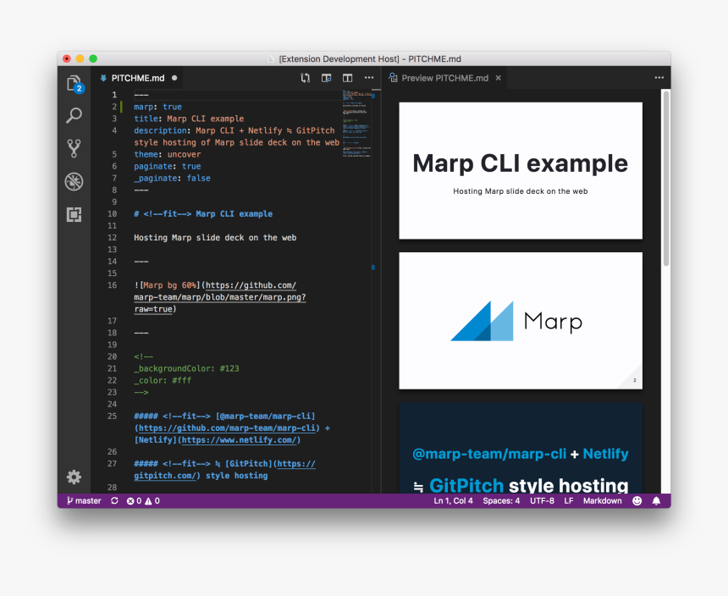The height and width of the screenshot is (596, 728).
Task: Click Markdown language mode selector
Action: 602,501
